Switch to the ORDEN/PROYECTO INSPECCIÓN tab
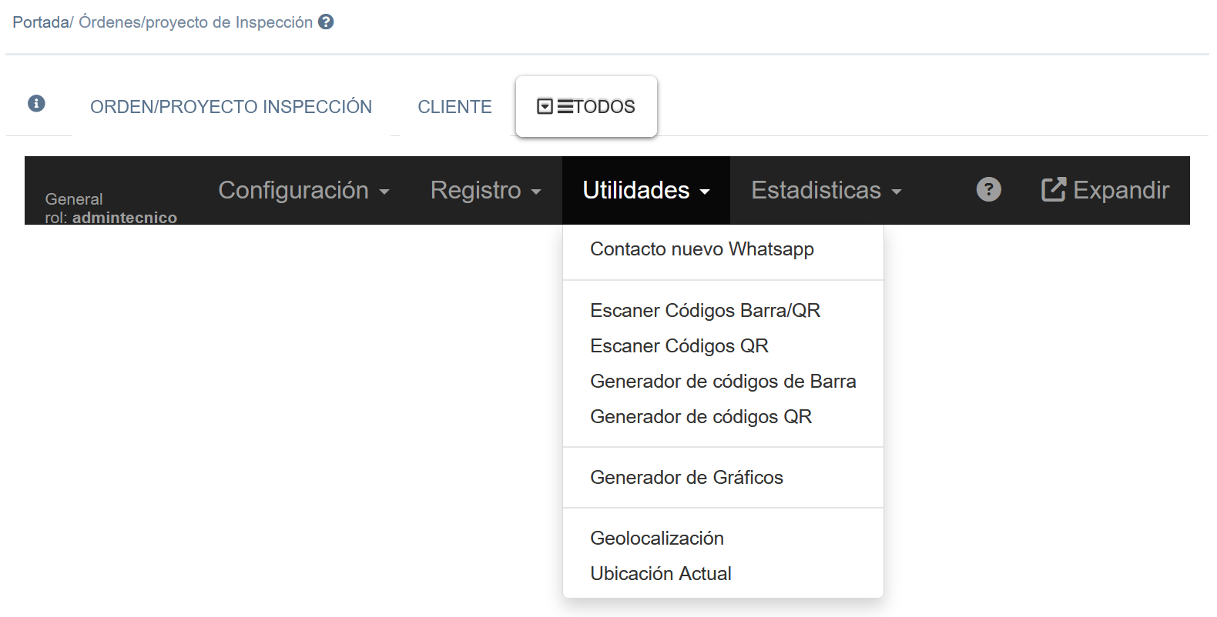1217x617 pixels. [231, 107]
